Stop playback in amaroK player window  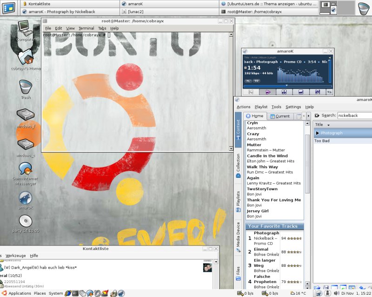[x=300, y=92]
